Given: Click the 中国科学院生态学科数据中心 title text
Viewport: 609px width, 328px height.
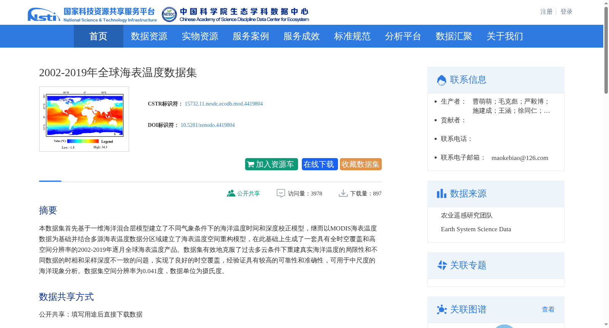Looking at the screenshot, I should 244,12.
